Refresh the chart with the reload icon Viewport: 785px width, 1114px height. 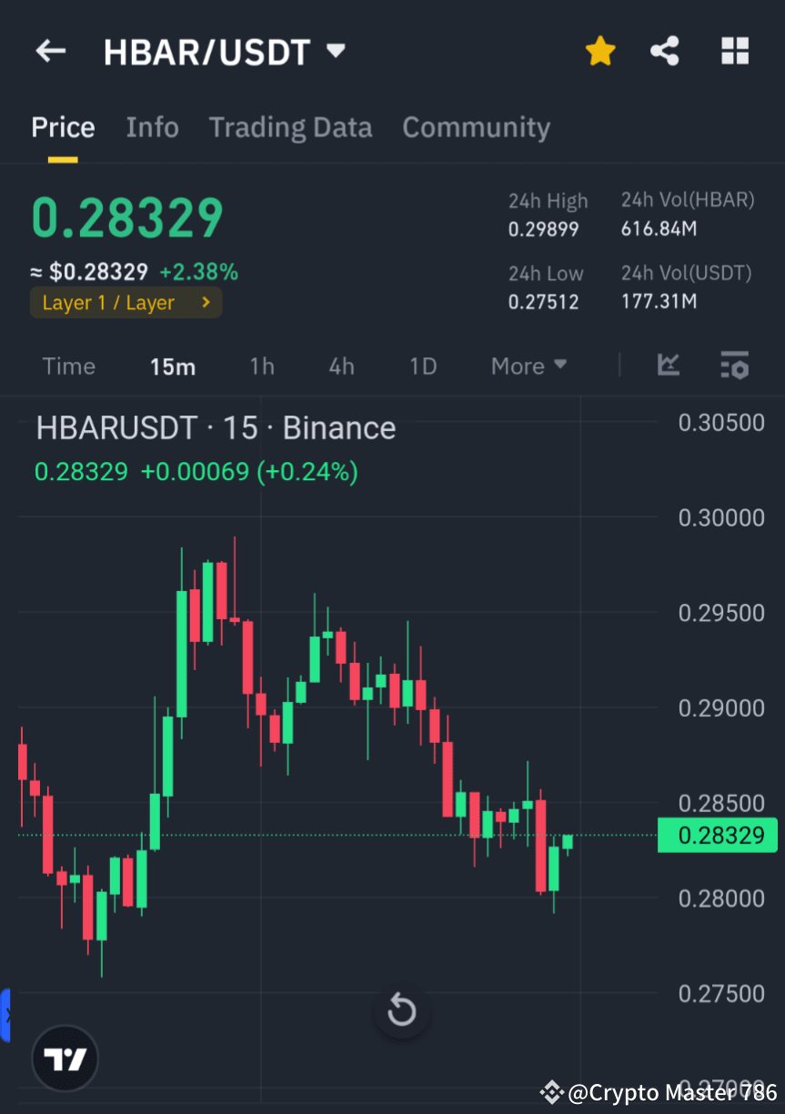400,1009
